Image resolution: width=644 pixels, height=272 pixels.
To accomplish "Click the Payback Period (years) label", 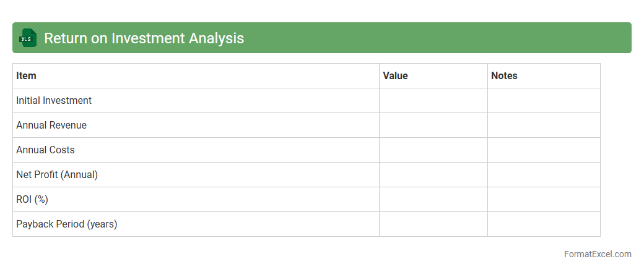I will pos(67,224).
